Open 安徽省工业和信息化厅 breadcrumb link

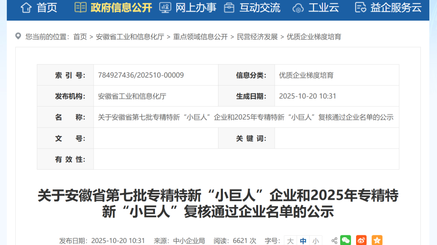(x=130, y=37)
